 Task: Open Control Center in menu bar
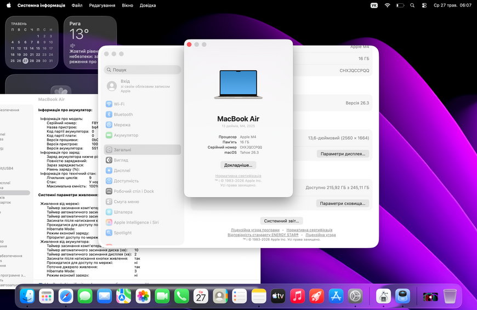(424, 5)
